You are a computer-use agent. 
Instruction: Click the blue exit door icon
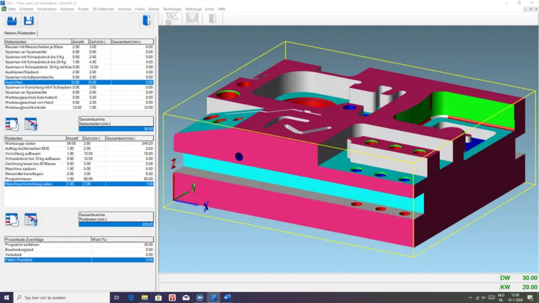coord(146,21)
